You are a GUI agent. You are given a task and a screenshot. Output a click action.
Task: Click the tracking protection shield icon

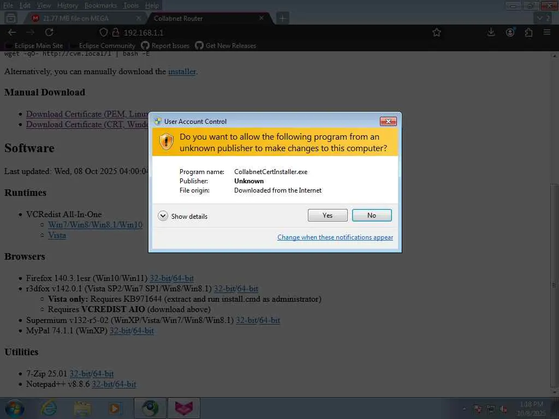103,32
